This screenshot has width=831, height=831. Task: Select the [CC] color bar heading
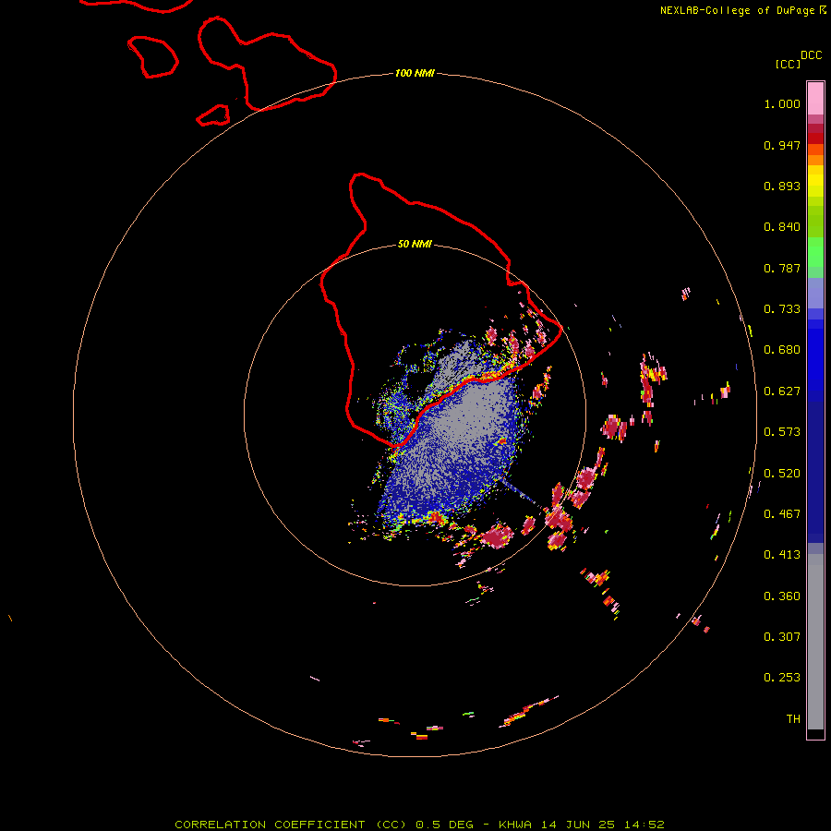click(788, 64)
